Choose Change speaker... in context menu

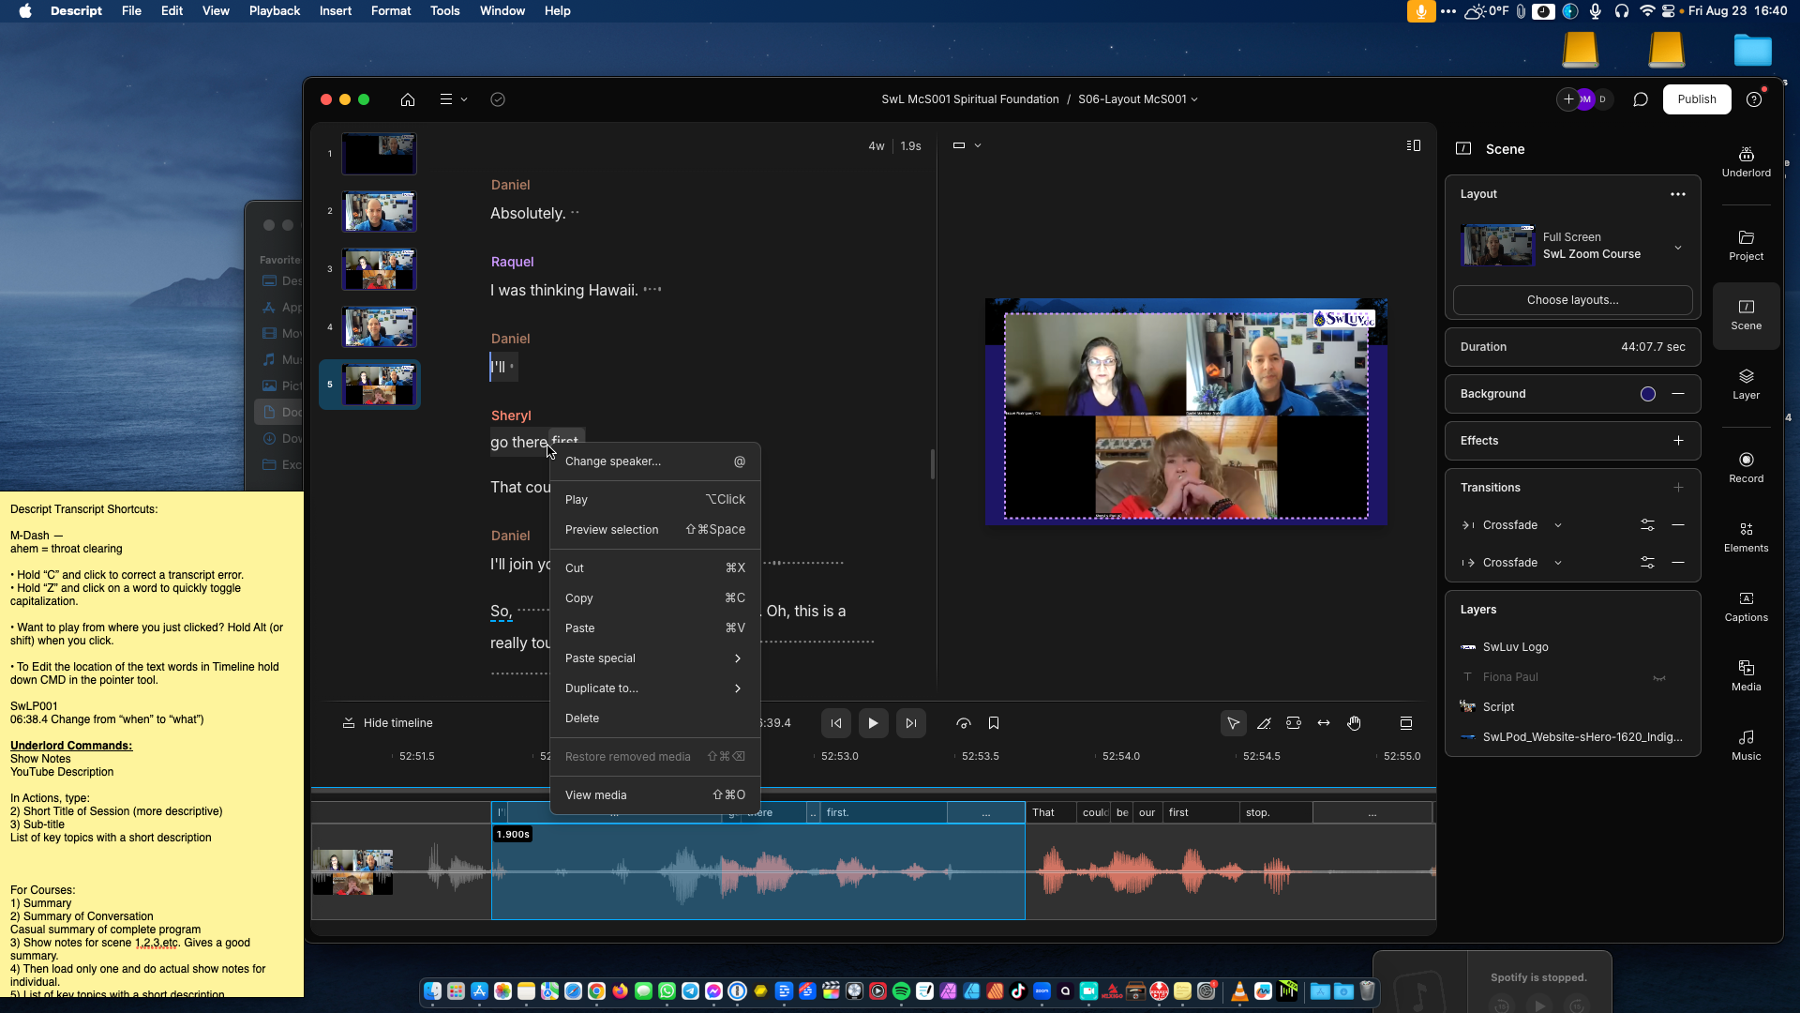(654, 461)
